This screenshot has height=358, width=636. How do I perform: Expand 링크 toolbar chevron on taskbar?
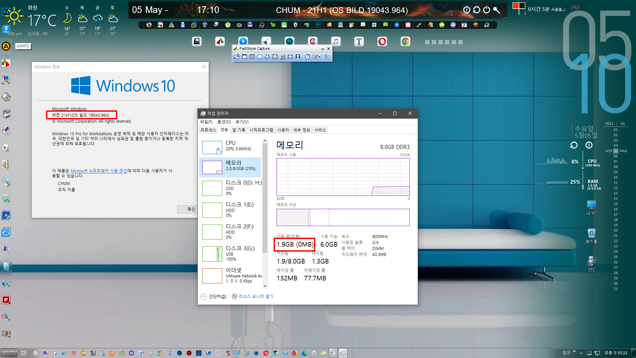(x=574, y=351)
